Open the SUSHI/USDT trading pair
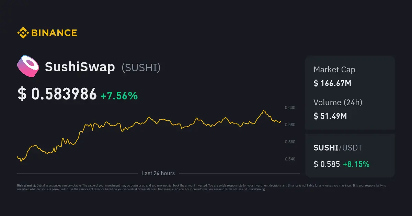The width and height of the screenshot is (412, 216). click(338, 148)
